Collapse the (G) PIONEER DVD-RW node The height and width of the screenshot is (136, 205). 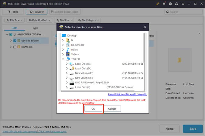point(7,34)
